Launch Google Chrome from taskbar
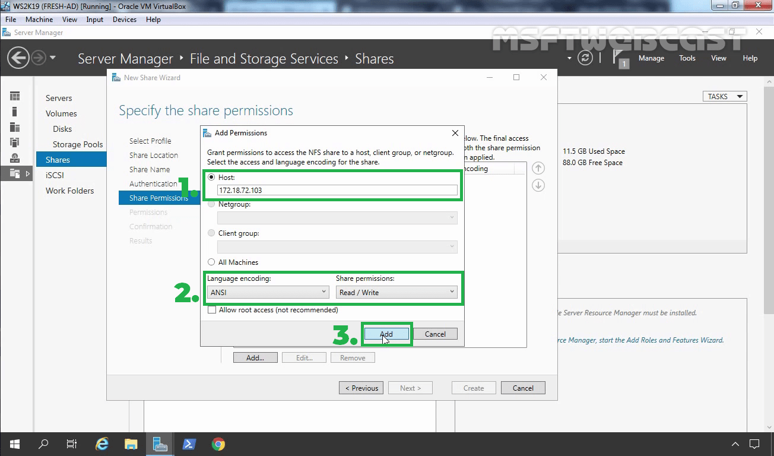The width and height of the screenshot is (774, 456). click(218, 444)
